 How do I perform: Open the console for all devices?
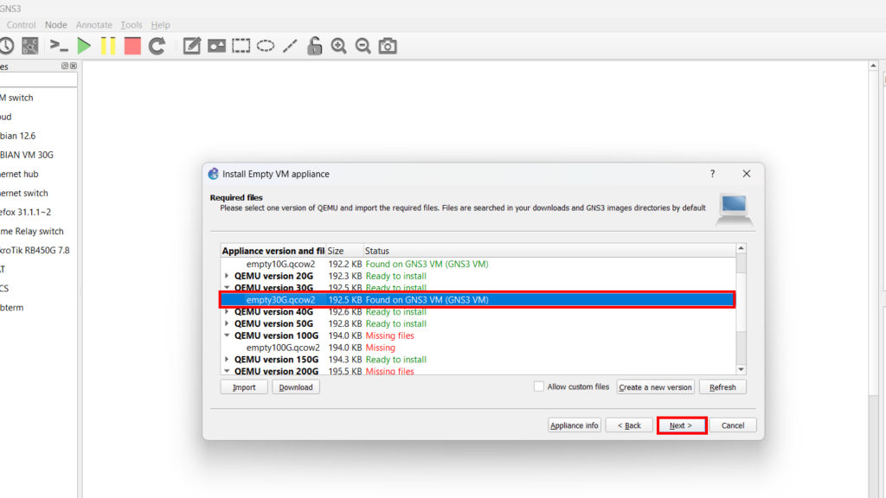point(59,46)
